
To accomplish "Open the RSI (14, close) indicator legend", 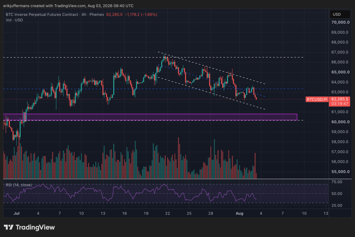I will point(19,185).
